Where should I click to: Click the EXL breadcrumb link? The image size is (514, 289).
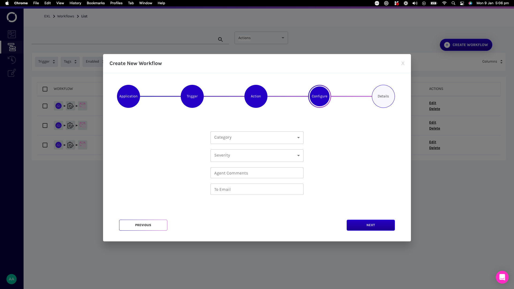click(47, 16)
